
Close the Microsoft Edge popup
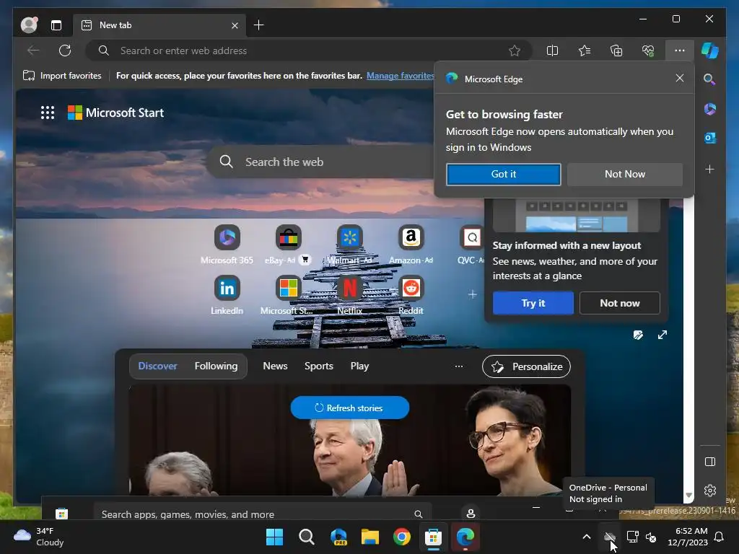tap(680, 78)
